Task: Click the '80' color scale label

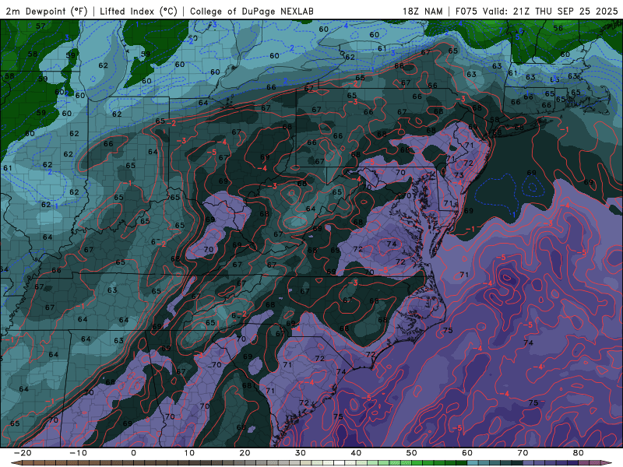Action: point(579,453)
